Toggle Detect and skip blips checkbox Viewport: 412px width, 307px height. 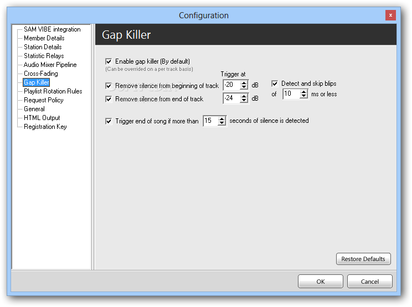pyautogui.click(x=275, y=84)
